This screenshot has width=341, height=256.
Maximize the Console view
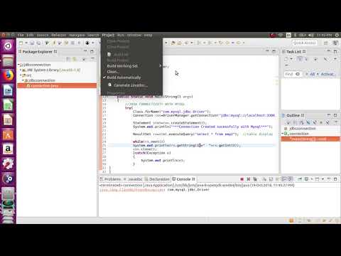pyautogui.click(x=335, y=179)
